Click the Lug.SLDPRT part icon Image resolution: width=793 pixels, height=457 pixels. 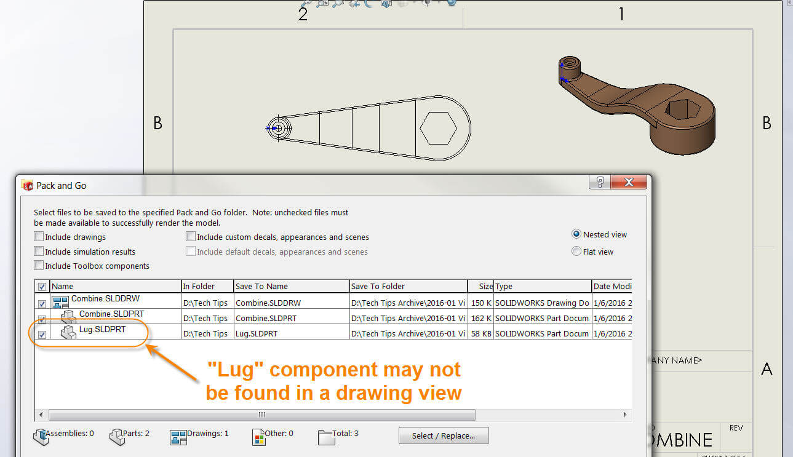[68, 333]
